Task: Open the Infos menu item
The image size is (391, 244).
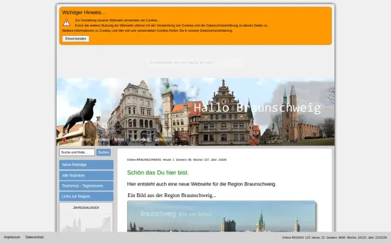Action: pos(119,140)
